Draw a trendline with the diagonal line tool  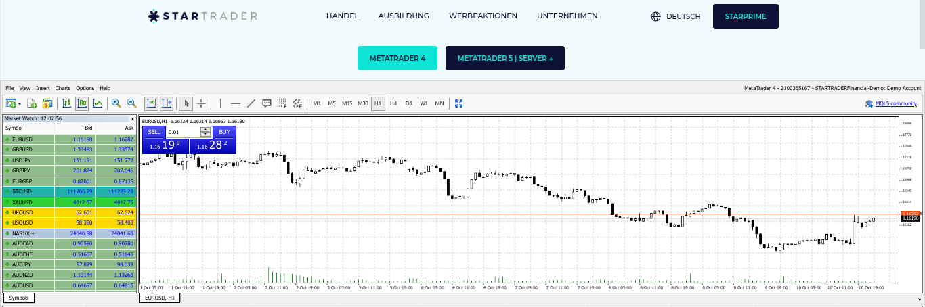point(251,103)
